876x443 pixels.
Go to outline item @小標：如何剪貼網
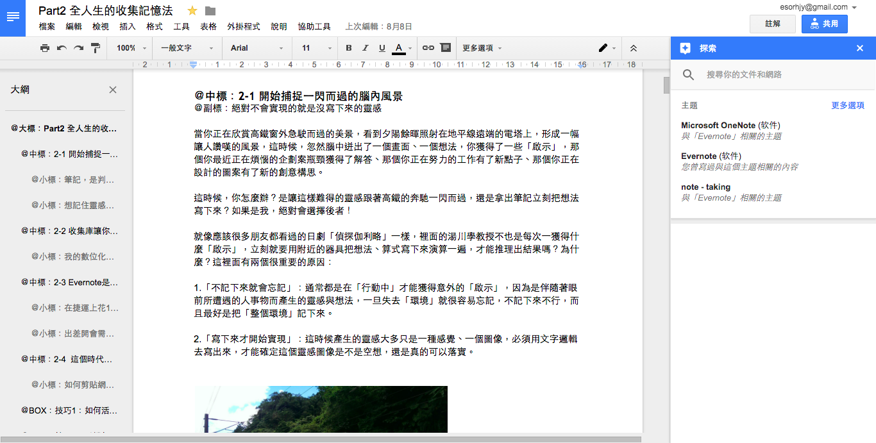point(73,385)
